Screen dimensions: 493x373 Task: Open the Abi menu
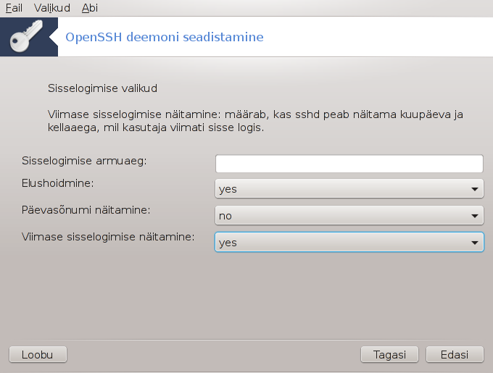90,8
